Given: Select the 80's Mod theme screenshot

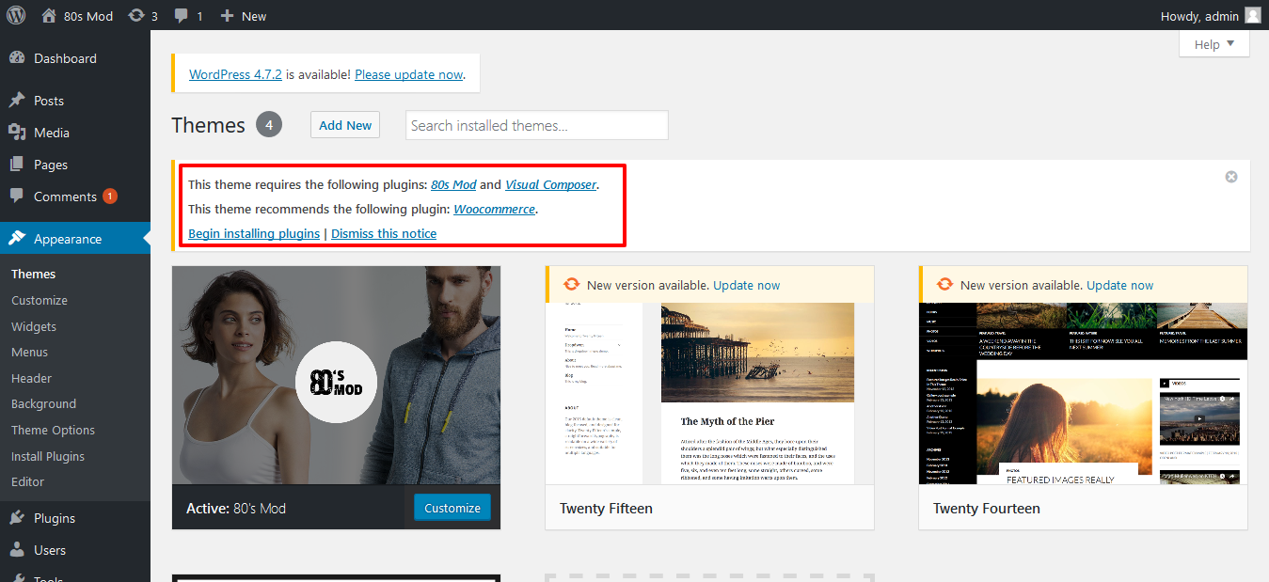Looking at the screenshot, I should pyautogui.click(x=336, y=375).
